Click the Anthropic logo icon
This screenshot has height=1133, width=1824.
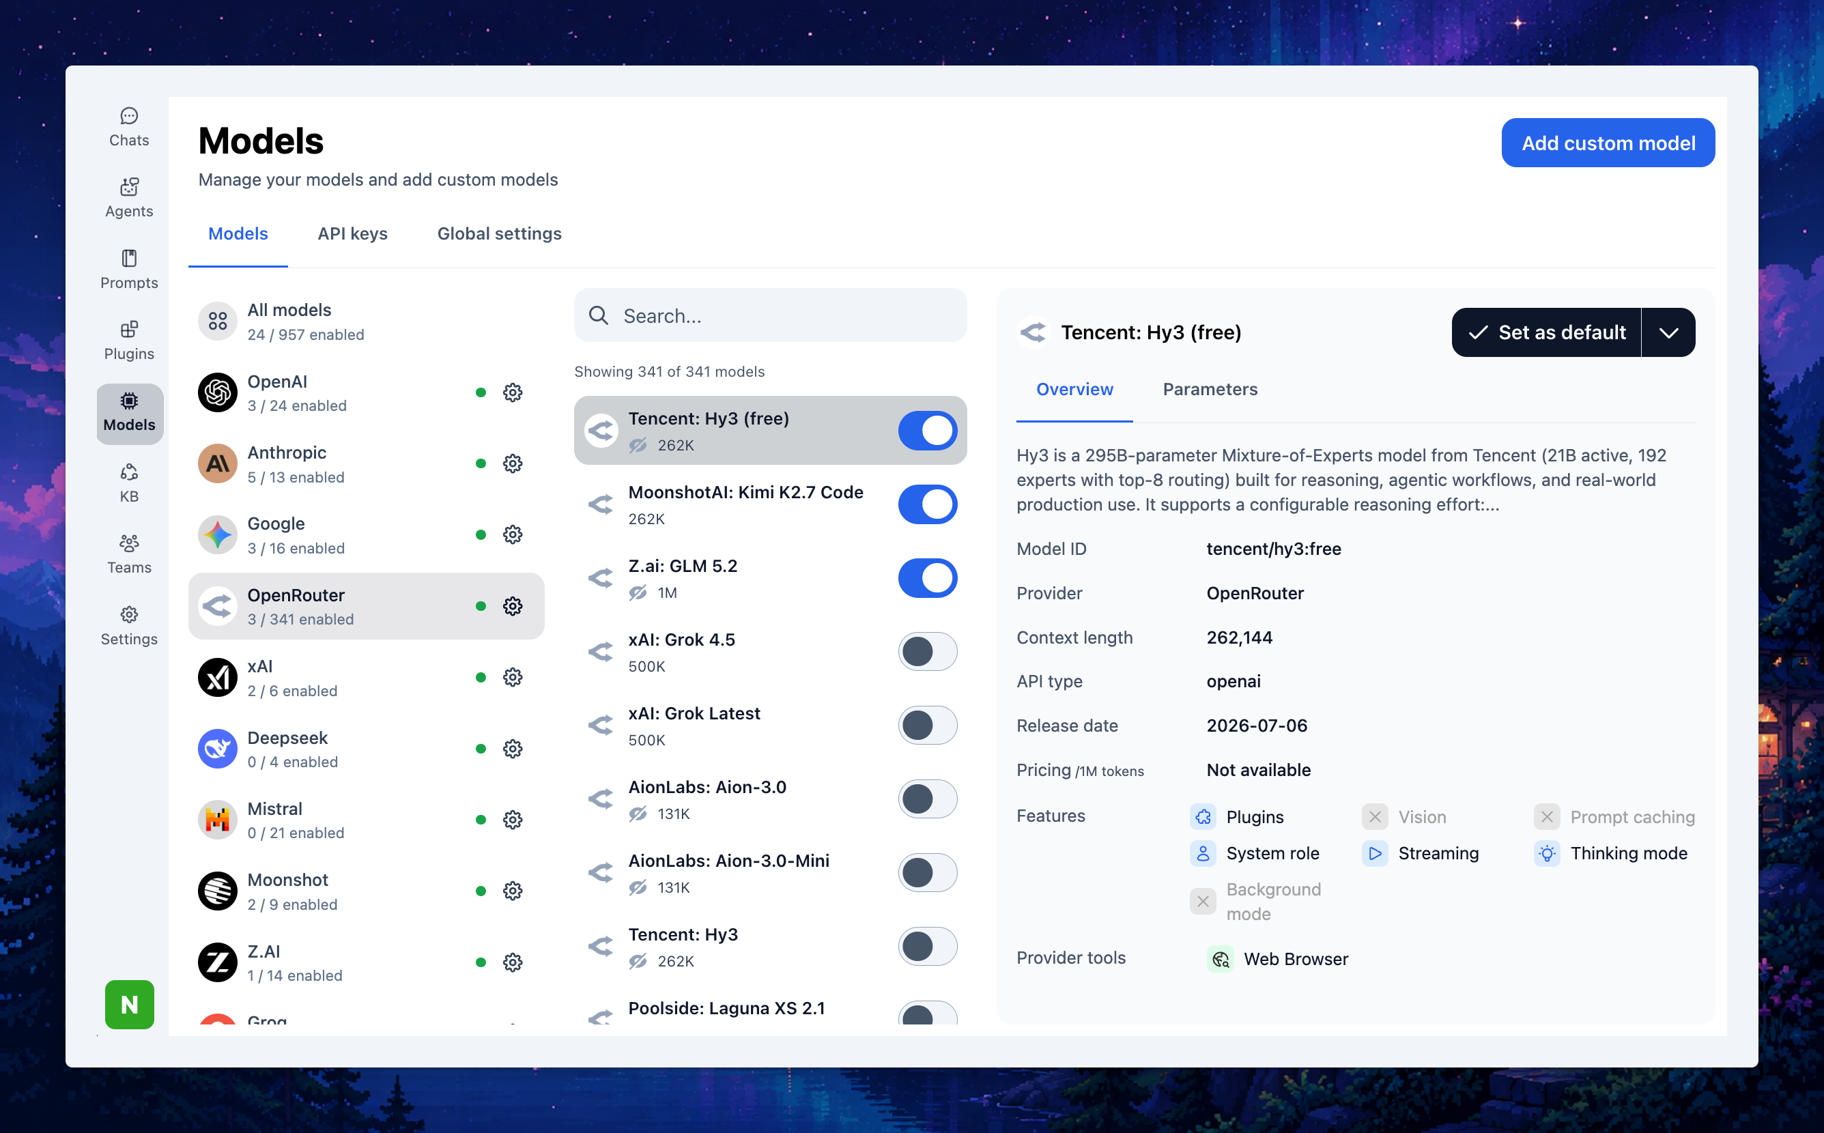[217, 464]
